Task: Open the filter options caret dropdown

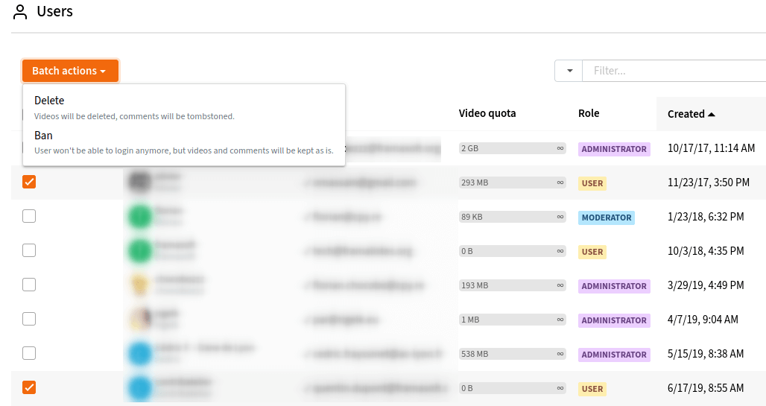Action: click(x=569, y=71)
